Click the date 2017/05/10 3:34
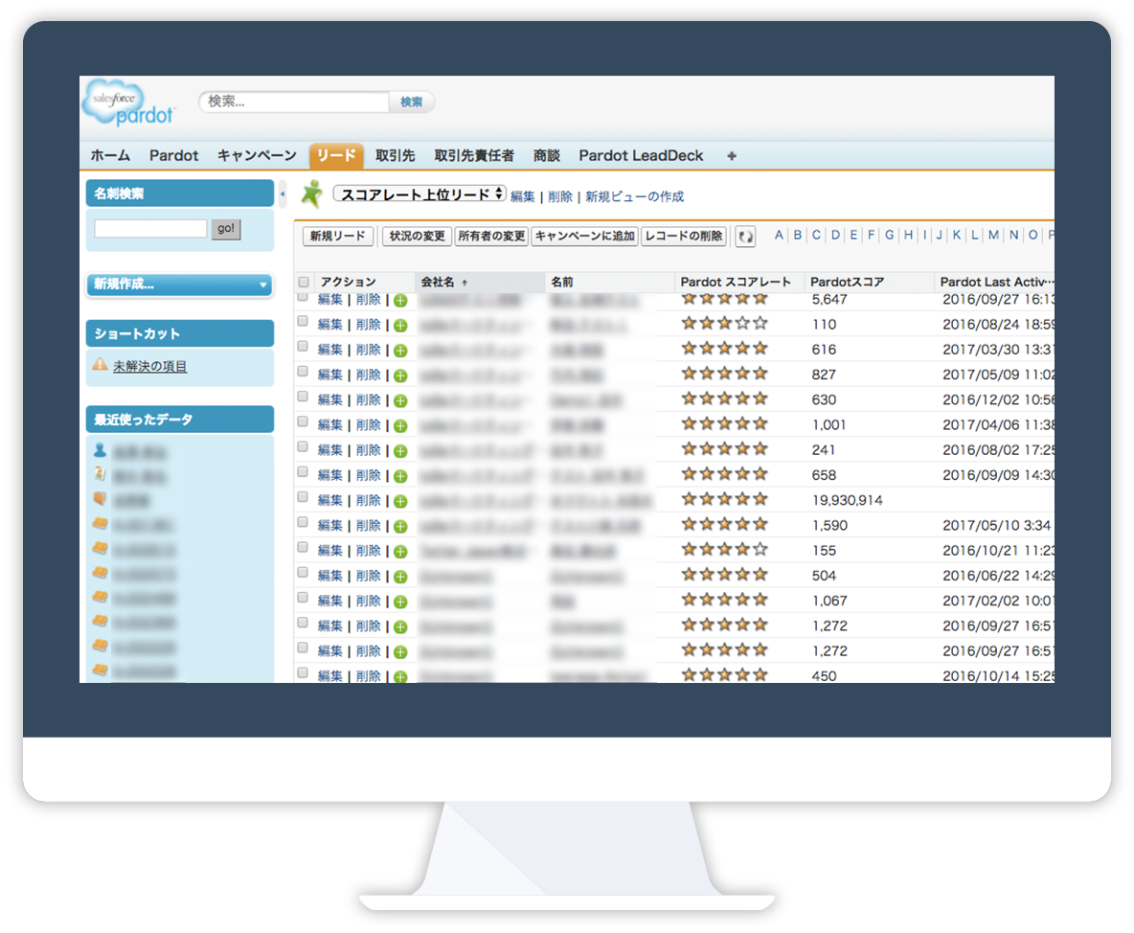Screen dimensions: 1134x933 (997, 526)
